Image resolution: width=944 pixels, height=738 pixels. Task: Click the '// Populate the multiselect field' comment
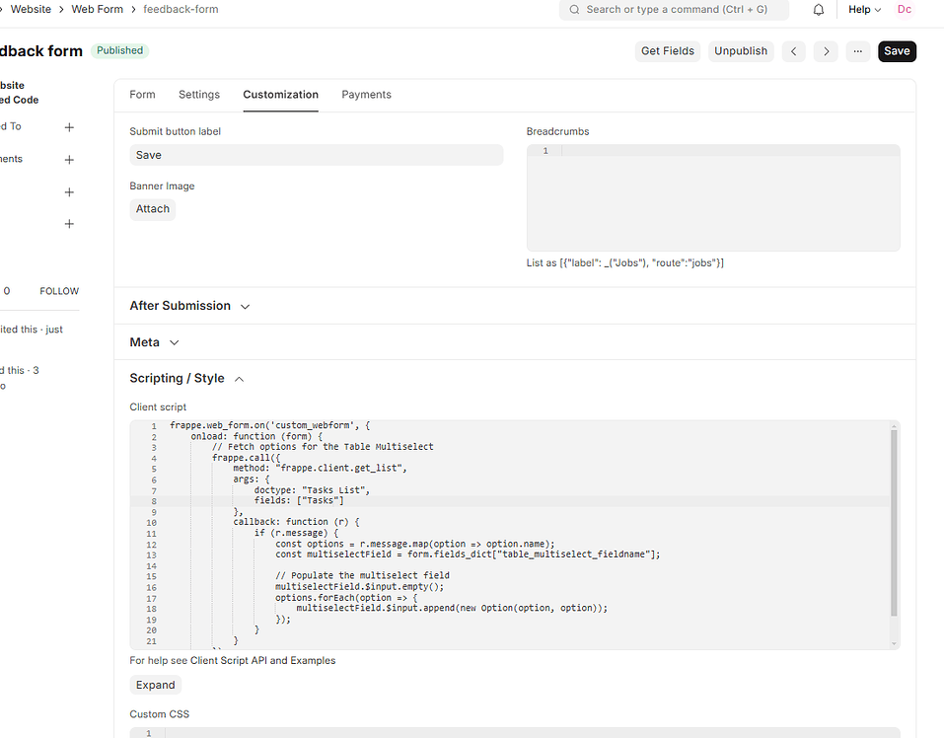click(x=362, y=576)
